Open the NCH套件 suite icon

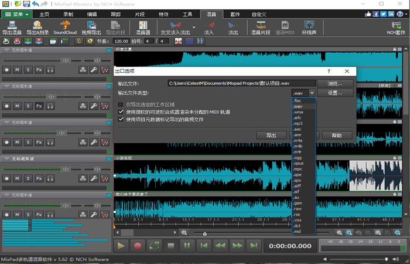[x=396, y=28]
